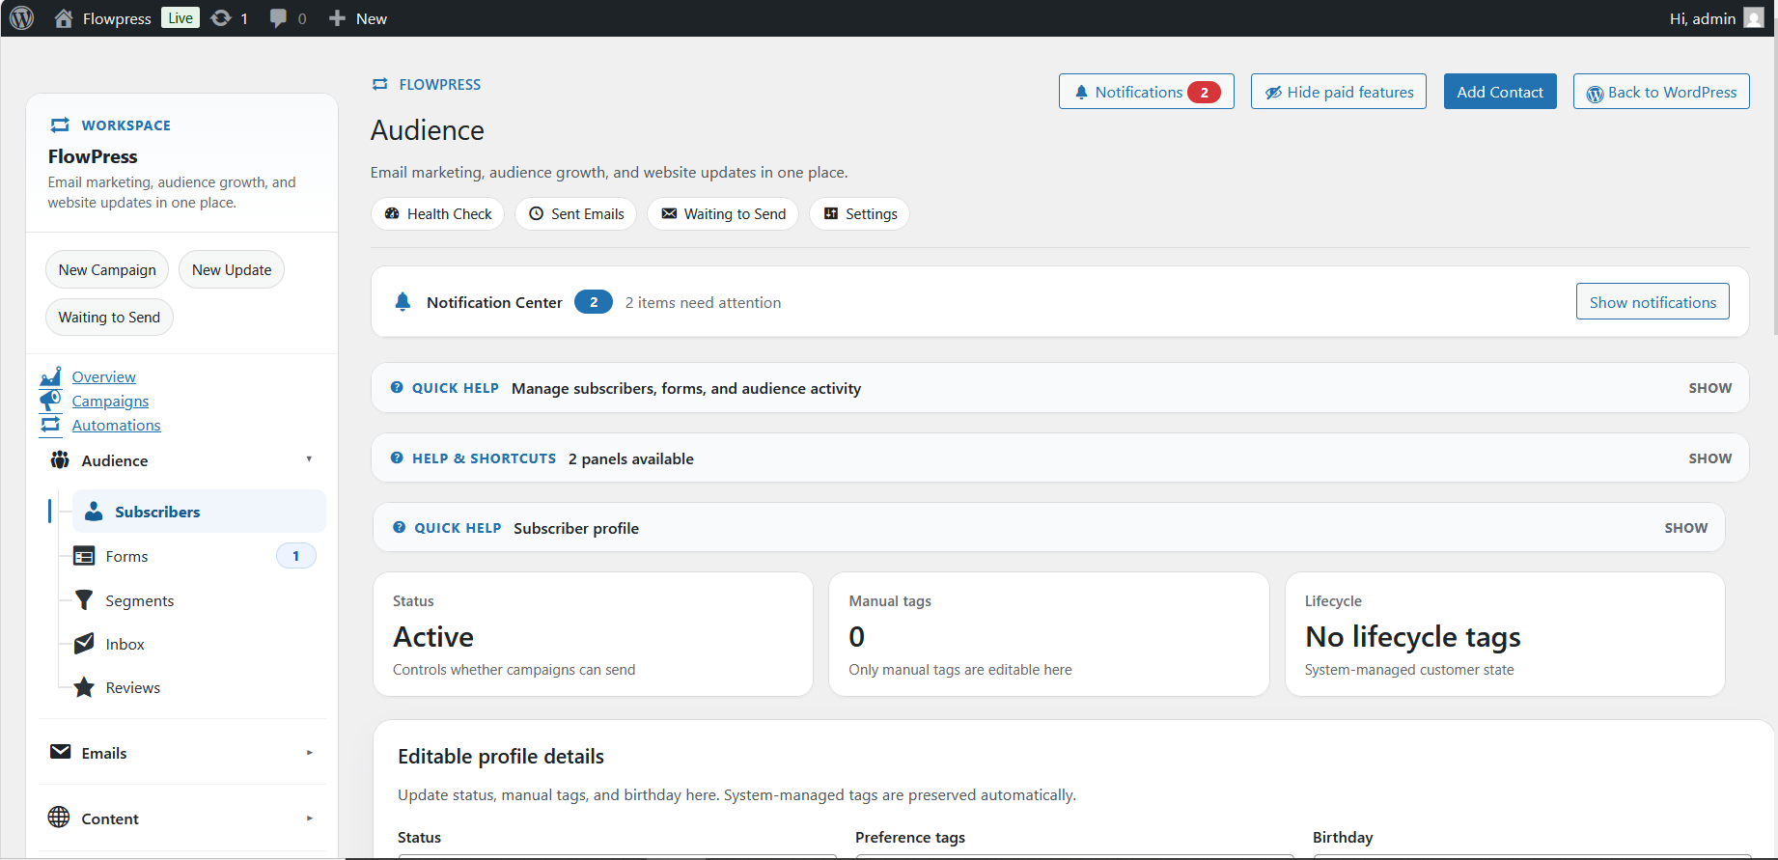Image resolution: width=1778 pixels, height=860 pixels.
Task: Click the Content globe icon
Action: tap(59, 818)
